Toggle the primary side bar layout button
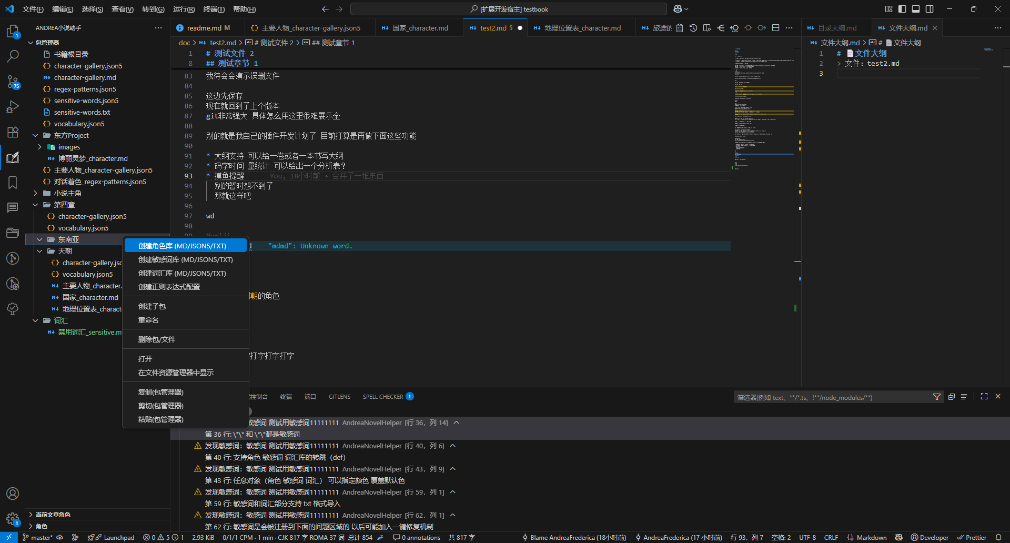 point(902,9)
